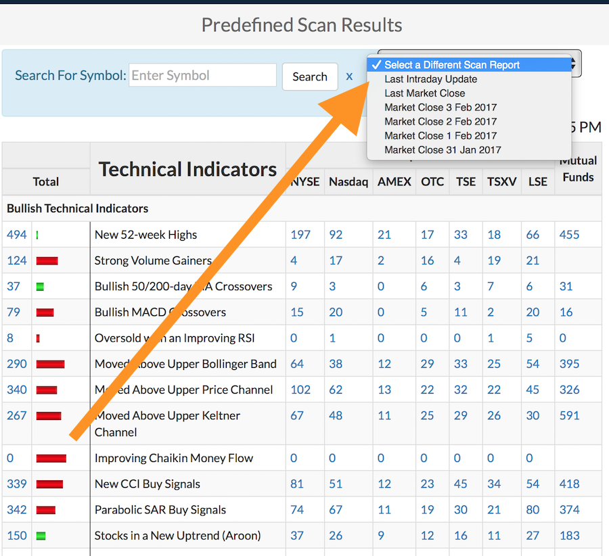The width and height of the screenshot is (609, 556).
Task: Choose Last Intraday Update from dropdown
Action: coord(430,79)
